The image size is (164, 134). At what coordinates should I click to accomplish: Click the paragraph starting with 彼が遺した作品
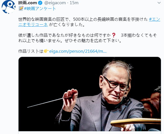point(87,38)
